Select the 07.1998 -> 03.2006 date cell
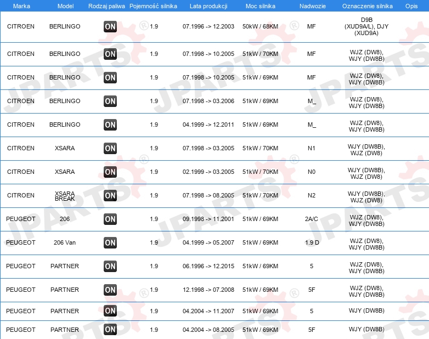Screen dimensions: 429x339 click(x=208, y=101)
